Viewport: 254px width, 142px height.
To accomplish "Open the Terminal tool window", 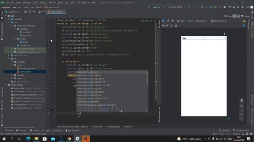I will [x=35, y=131].
